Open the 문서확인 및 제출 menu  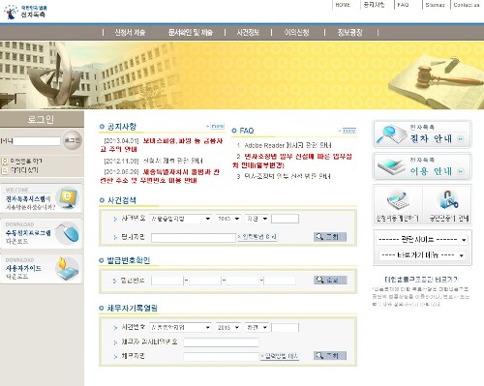(x=191, y=32)
